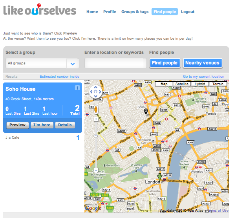Viewport: 234px width, 218px height.
Task: Open the All groups dropdown arrow
Action: (73, 64)
